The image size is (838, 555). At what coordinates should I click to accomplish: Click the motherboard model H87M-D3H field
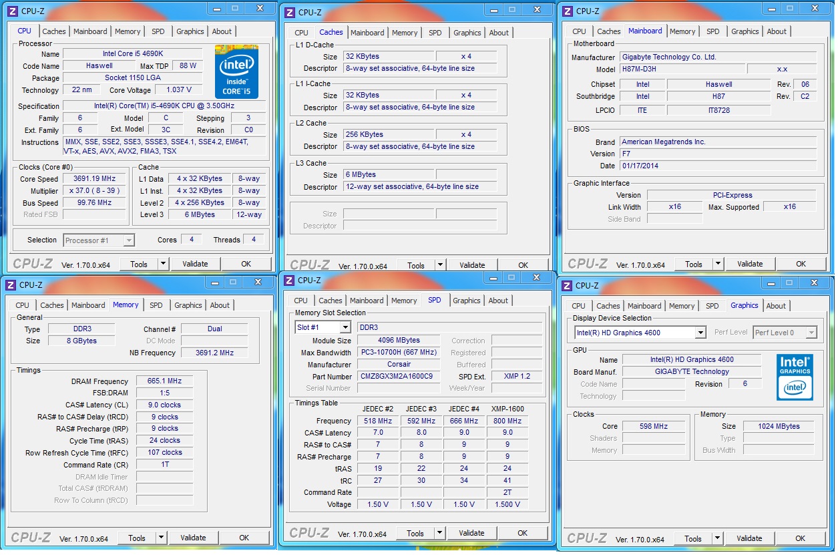coord(682,69)
